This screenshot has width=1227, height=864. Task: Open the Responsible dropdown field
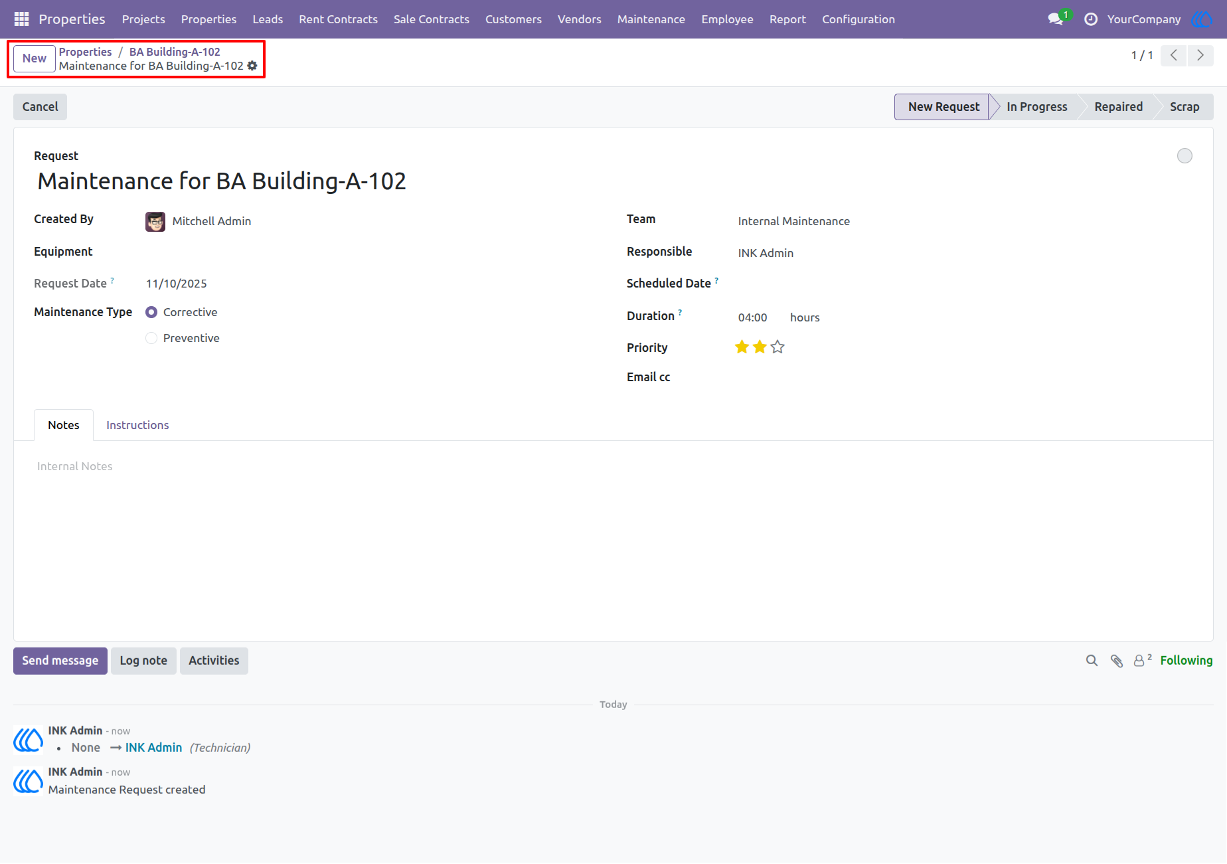point(965,253)
